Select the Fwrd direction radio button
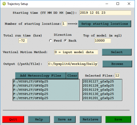The width and height of the screenshot is (137, 125). [x=50, y=41]
